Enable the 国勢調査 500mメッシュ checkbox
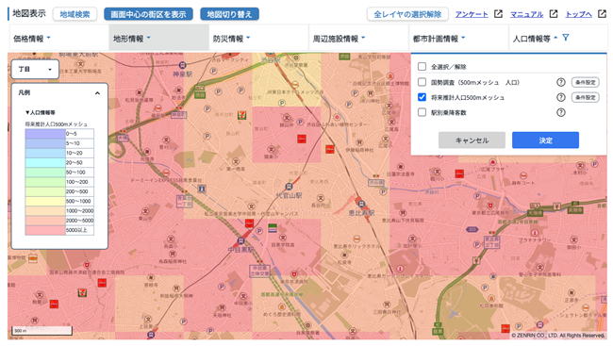Viewport: 613px width, 346px height. click(422, 82)
